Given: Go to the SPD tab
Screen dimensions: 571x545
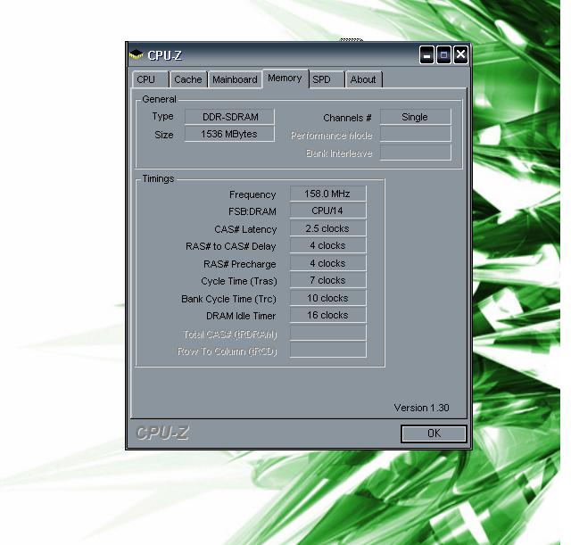Looking at the screenshot, I should tap(327, 79).
